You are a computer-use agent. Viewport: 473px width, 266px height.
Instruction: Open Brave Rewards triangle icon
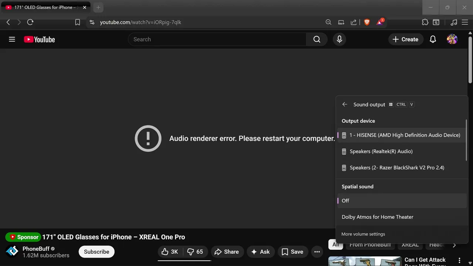coord(380,22)
